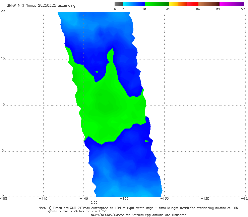The image size is (248, 217).
Task: Click the longitude axis label '-130'
Action: (x=165, y=198)
